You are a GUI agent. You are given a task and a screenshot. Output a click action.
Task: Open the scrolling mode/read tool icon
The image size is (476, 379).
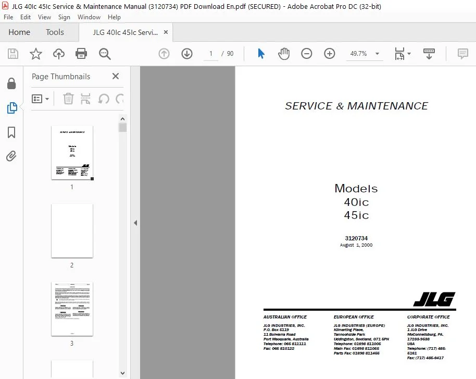pos(429,54)
